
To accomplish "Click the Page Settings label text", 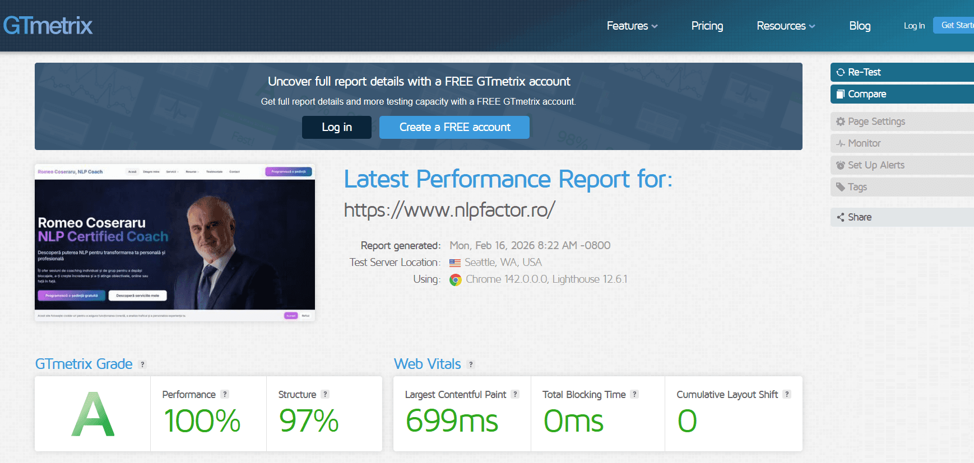I will (876, 121).
